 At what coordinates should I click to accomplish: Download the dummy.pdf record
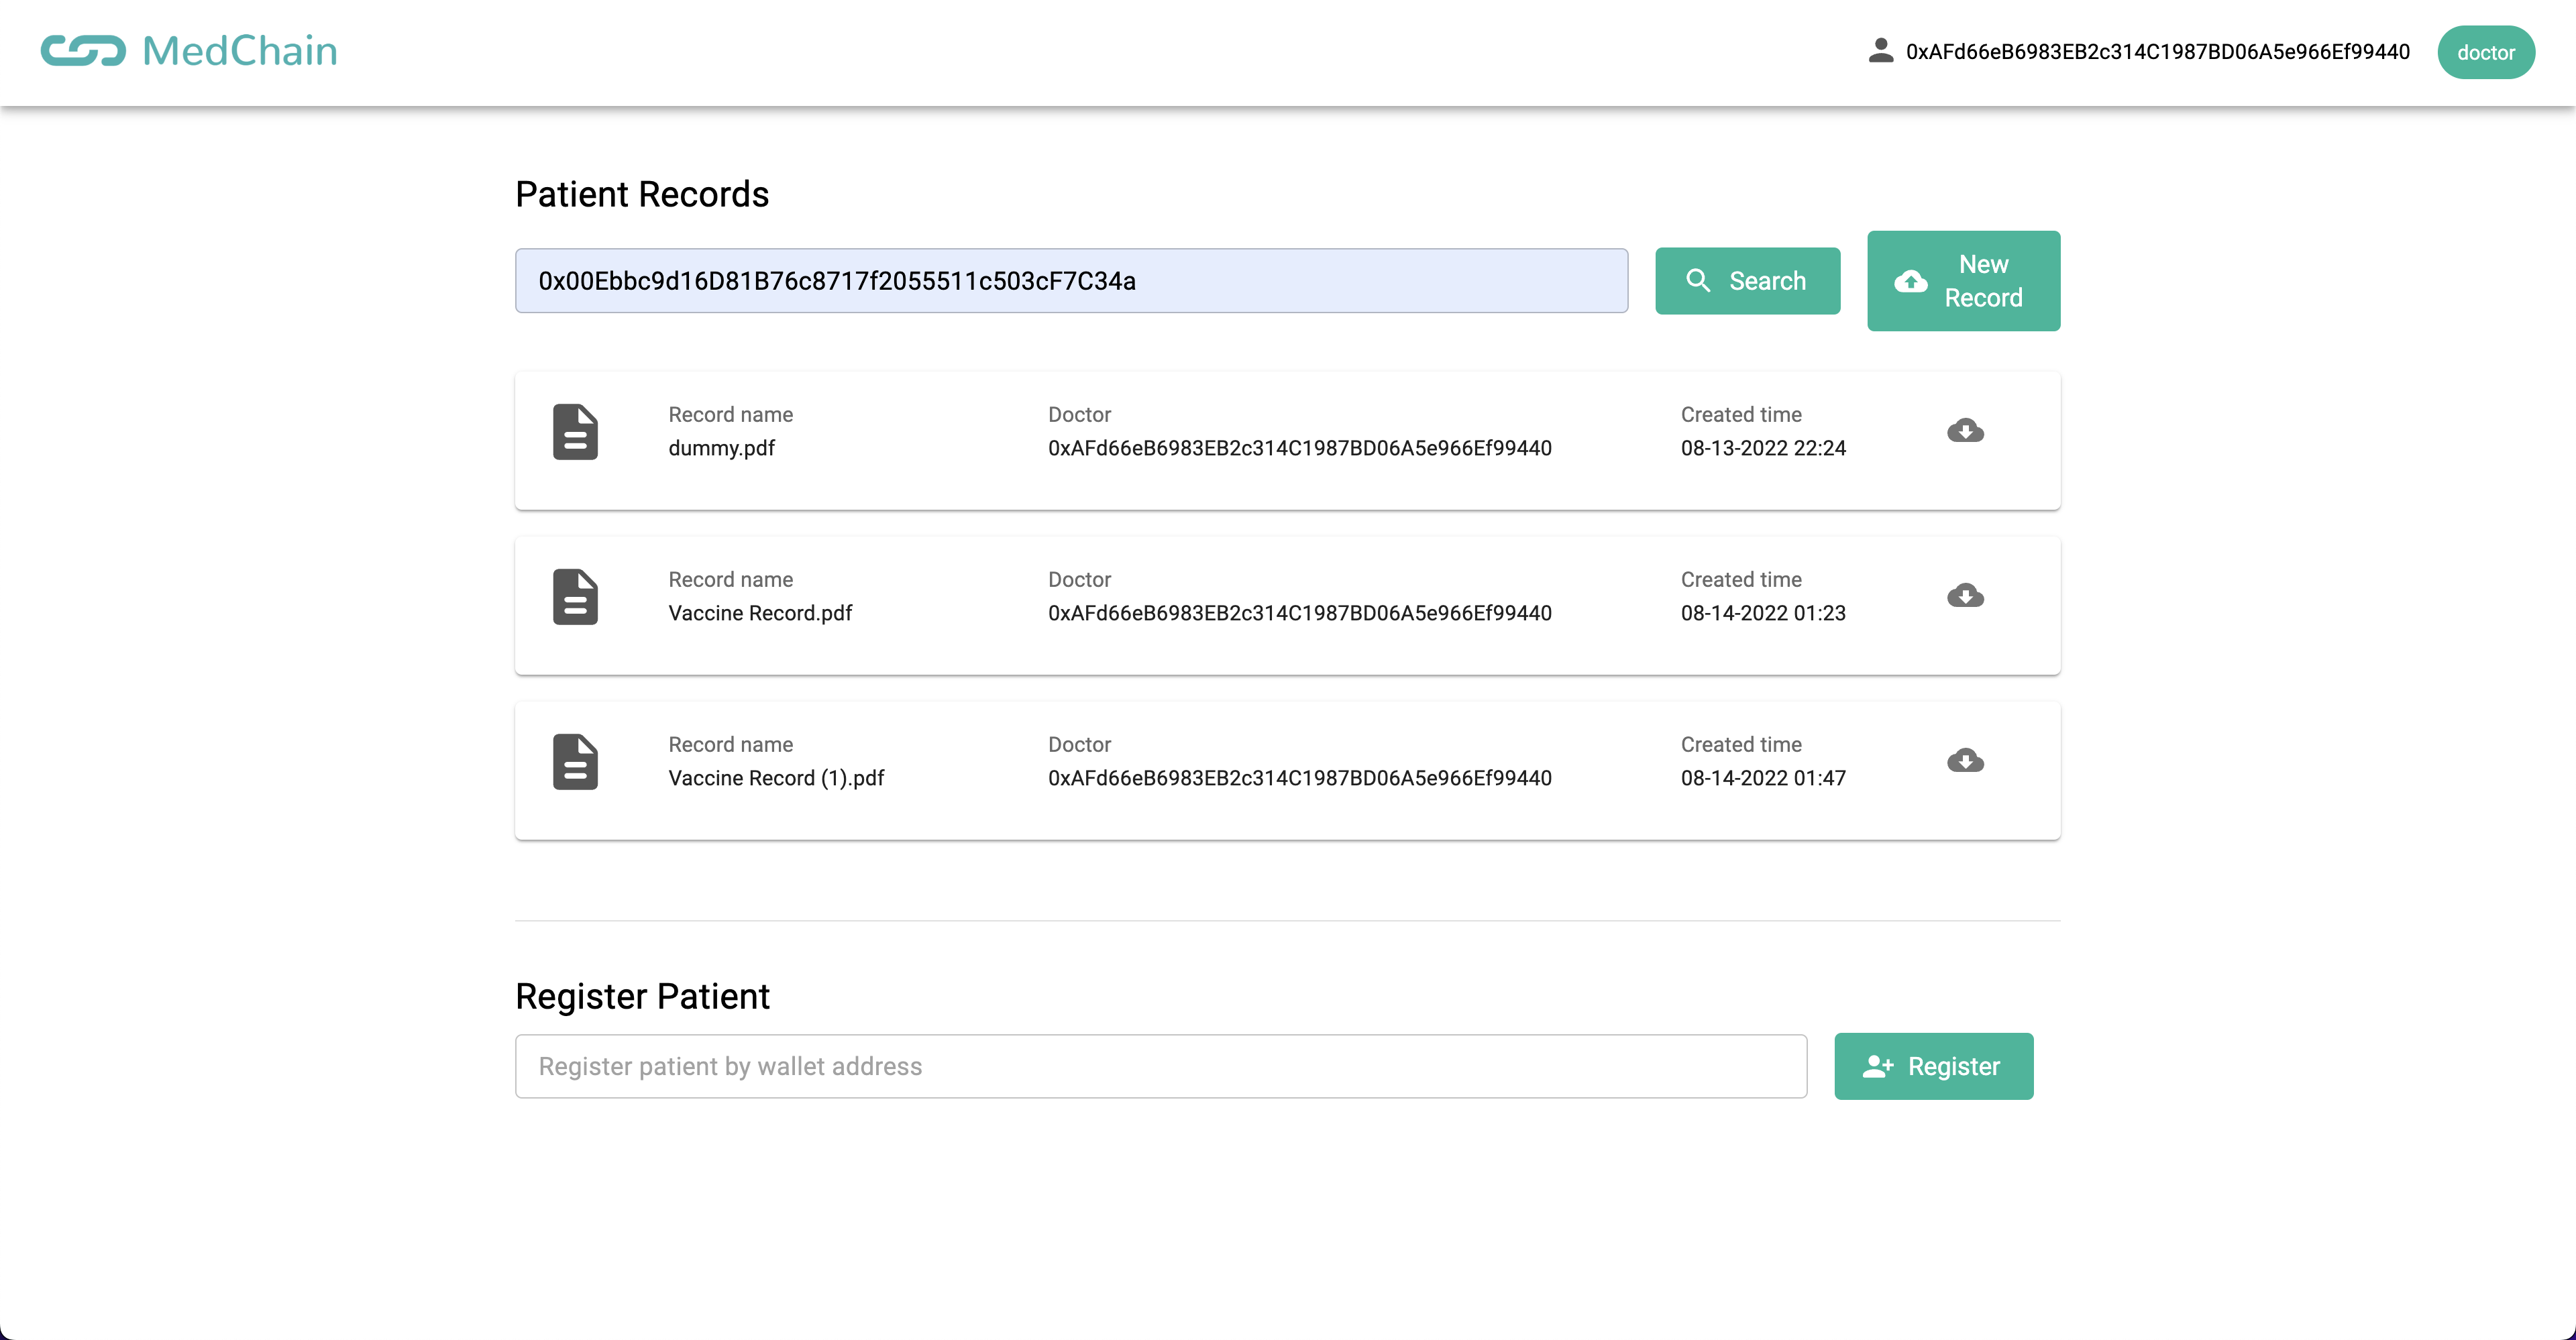pyautogui.click(x=1965, y=431)
